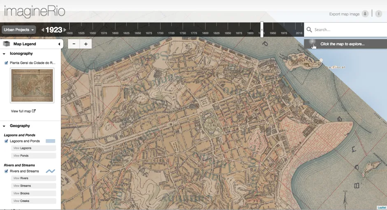Click the external link icon by View full map
This screenshot has width=387, height=210.
click(34, 111)
